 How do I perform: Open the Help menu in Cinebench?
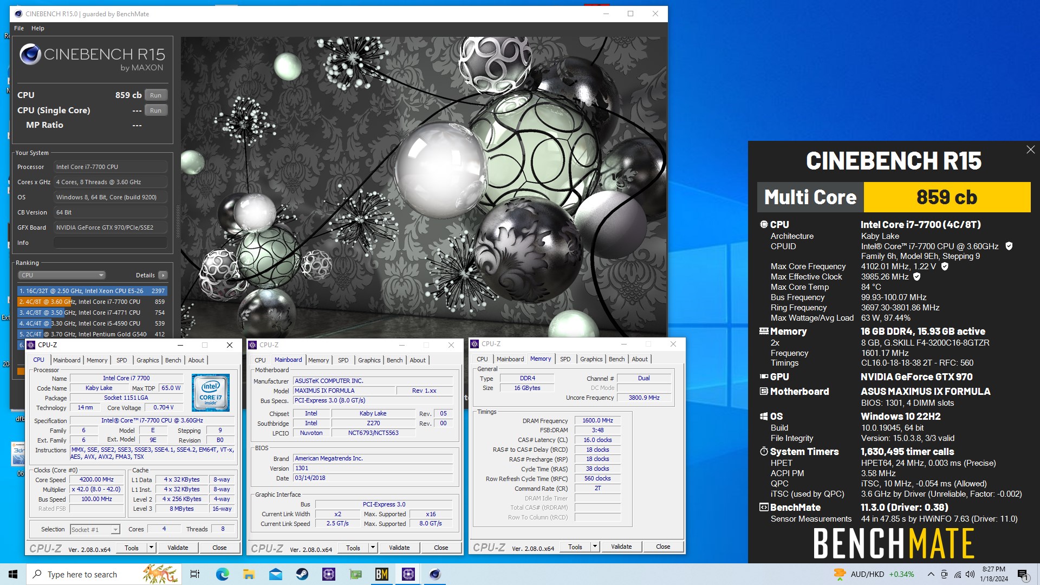38,28
